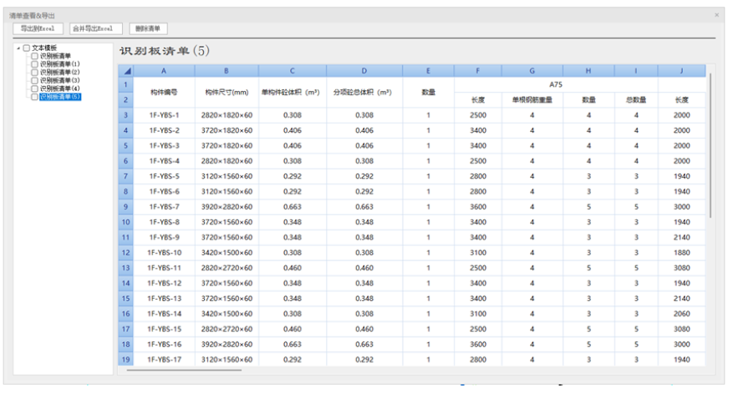The height and width of the screenshot is (393, 733).
Task: Select row 10 header
Action: [x=125, y=222]
